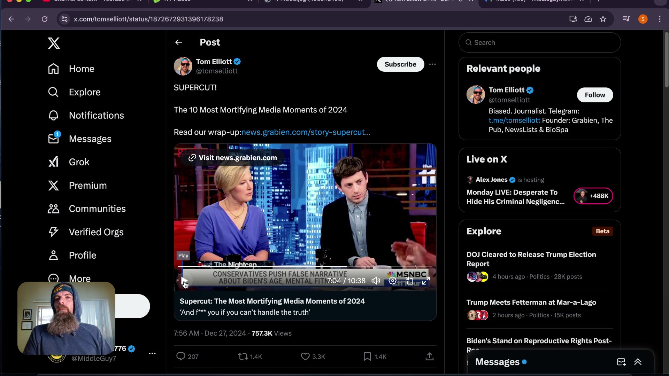Screen dimensions: 669x376
Task: Open the news.grabien.com story link
Action: click(306, 132)
